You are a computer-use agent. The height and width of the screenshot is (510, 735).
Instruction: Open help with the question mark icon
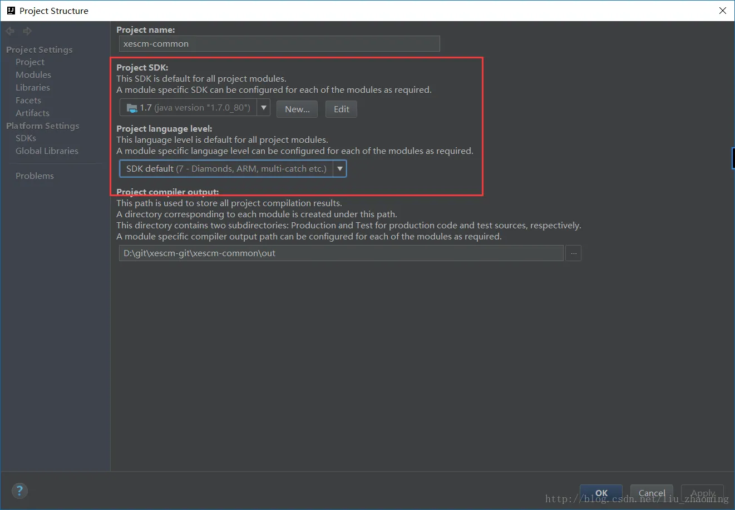click(19, 491)
